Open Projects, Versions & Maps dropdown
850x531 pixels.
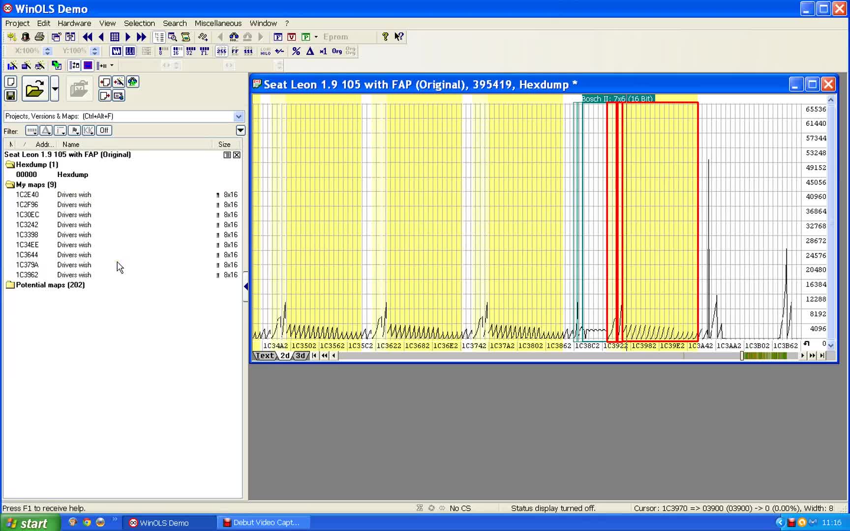click(x=239, y=117)
